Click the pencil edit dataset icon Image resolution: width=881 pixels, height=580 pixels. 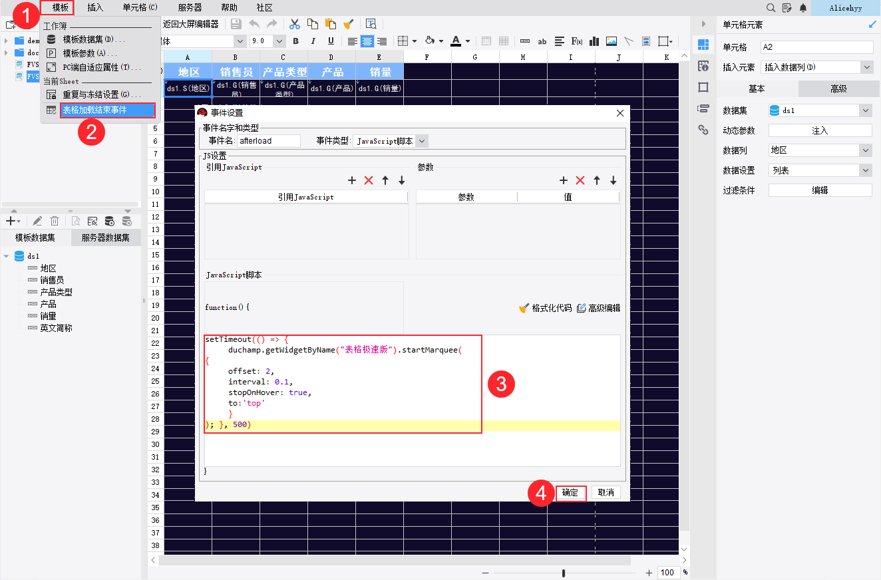(37, 221)
